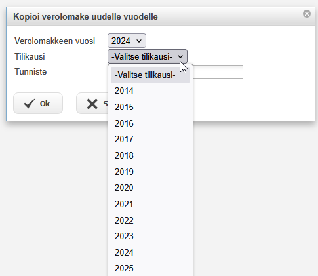Collapse the Tilikausi dropdown list
This screenshot has width=318, height=276.
148,56
